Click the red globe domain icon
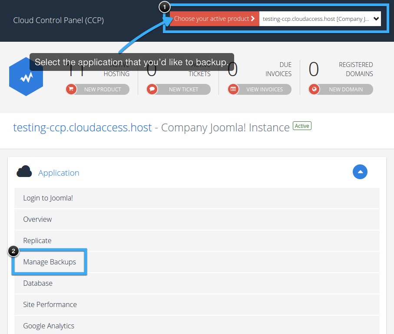 click(x=314, y=89)
